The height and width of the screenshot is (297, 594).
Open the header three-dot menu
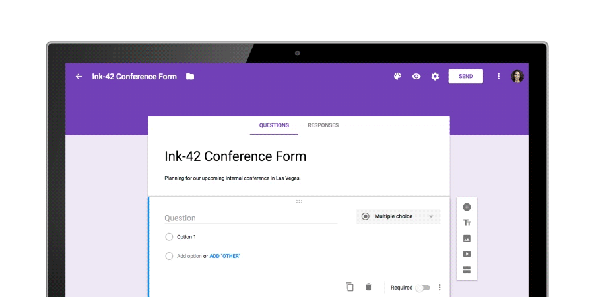498,77
